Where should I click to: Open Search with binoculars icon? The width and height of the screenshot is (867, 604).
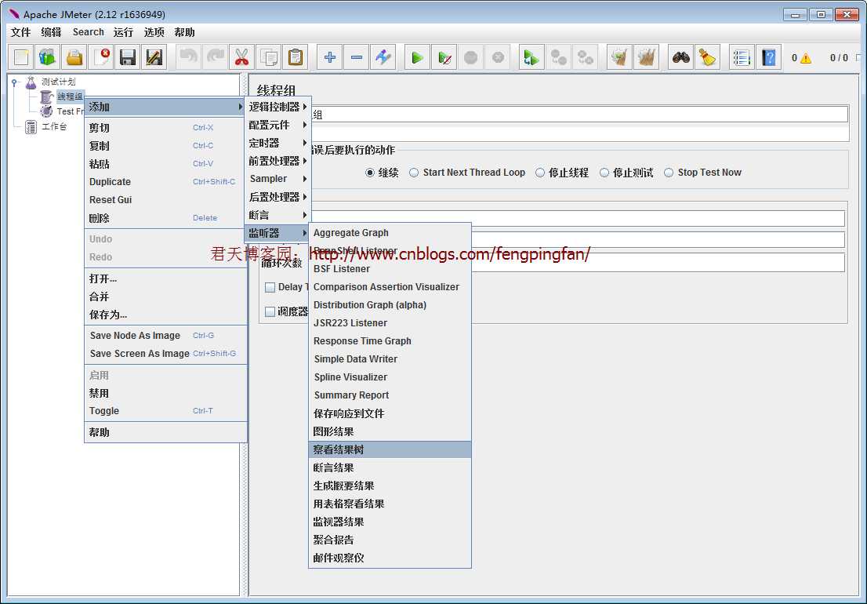point(680,57)
